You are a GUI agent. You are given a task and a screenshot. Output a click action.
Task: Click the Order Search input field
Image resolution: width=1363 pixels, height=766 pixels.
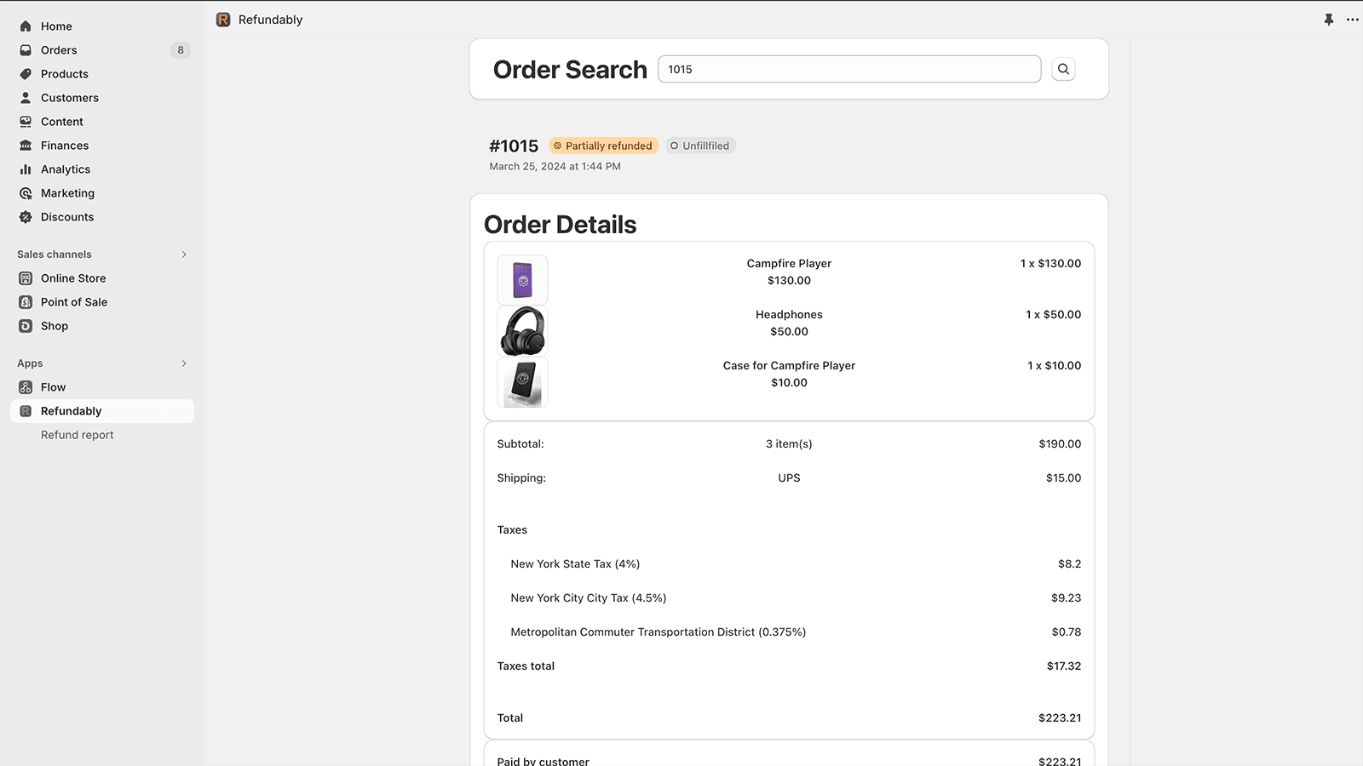(848, 69)
